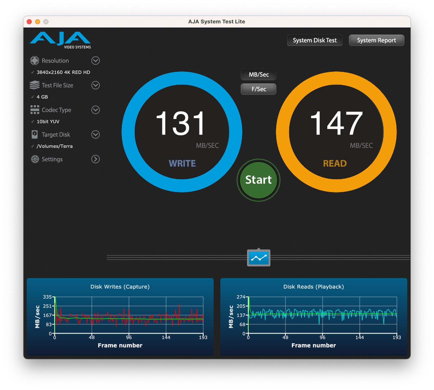Click the Disk Writes (Capture) title
Viewport: 434px width, 390px height.
point(120,287)
